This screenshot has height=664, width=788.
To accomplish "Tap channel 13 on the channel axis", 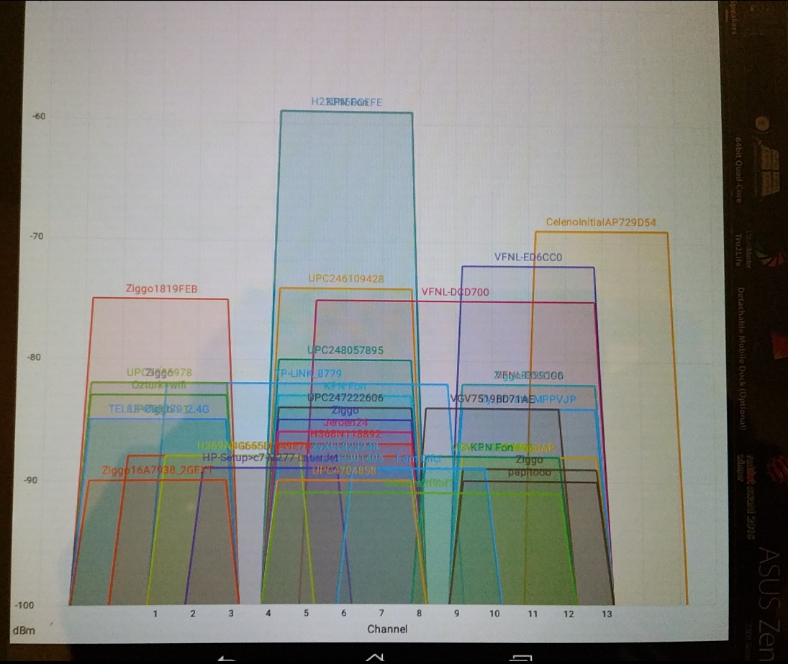I will [607, 614].
